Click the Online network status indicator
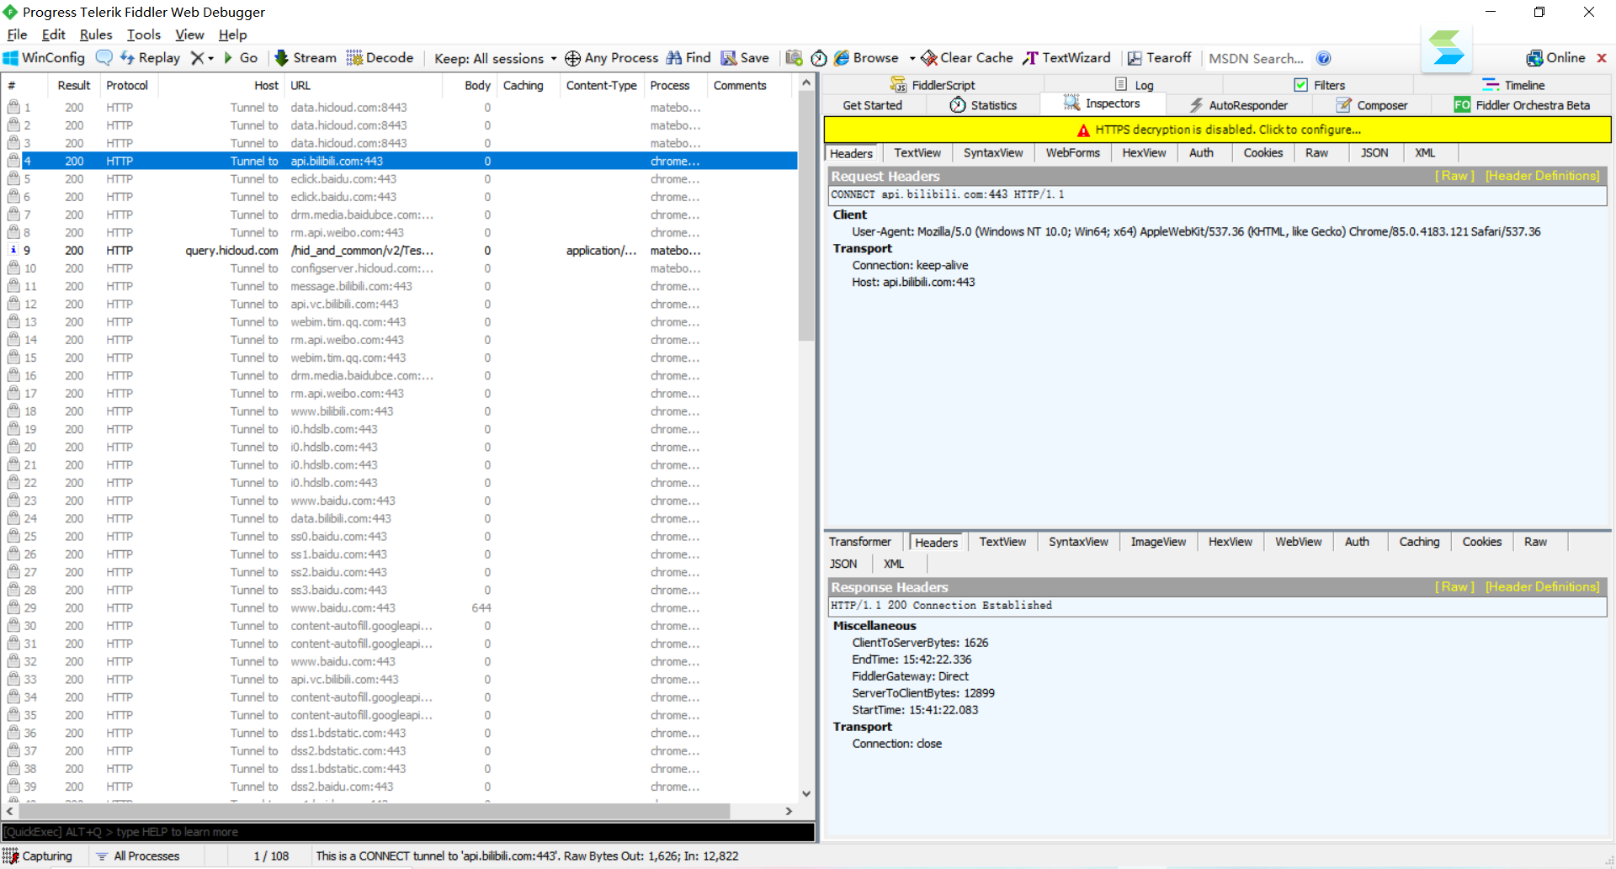 1555,58
